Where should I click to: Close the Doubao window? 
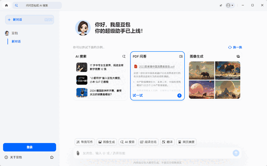(x=262, y=5)
